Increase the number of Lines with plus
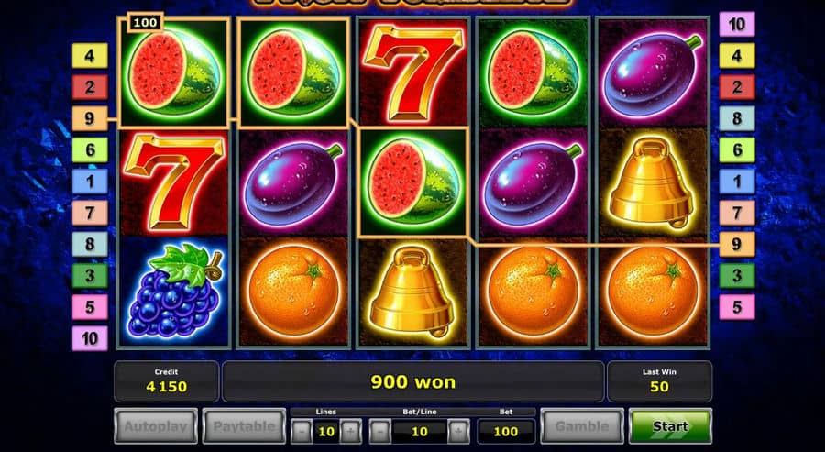Image resolution: width=825 pixels, height=452 pixels. pos(350,432)
